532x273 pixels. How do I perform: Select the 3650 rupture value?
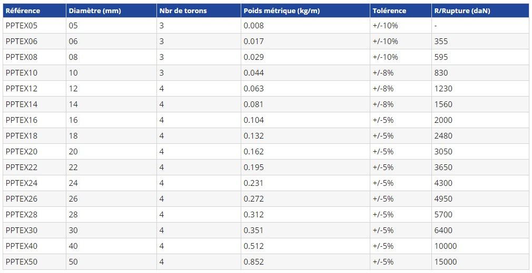point(444,167)
